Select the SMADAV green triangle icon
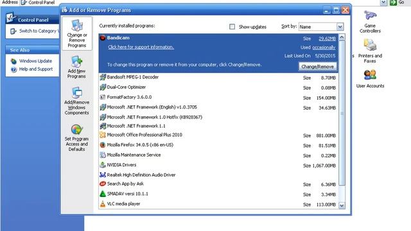This screenshot has width=411, height=231. (103, 194)
